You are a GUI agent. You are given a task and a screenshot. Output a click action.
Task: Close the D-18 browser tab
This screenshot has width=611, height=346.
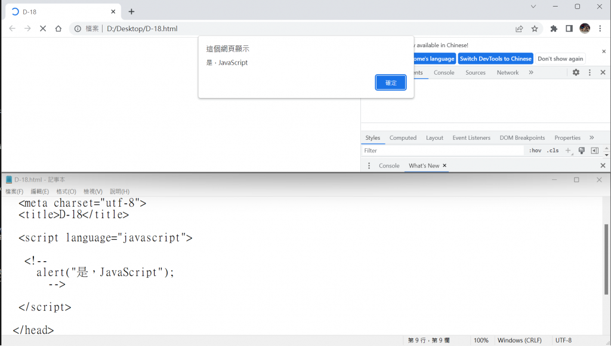tap(113, 12)
